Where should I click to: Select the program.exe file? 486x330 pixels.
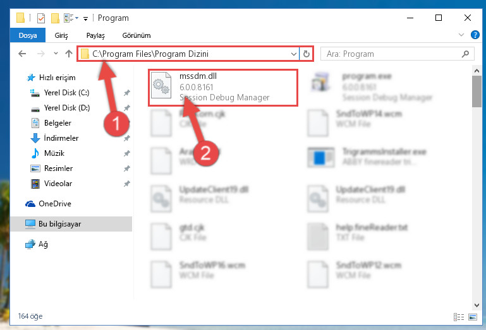pyautogui.click(x=372, y=86)
